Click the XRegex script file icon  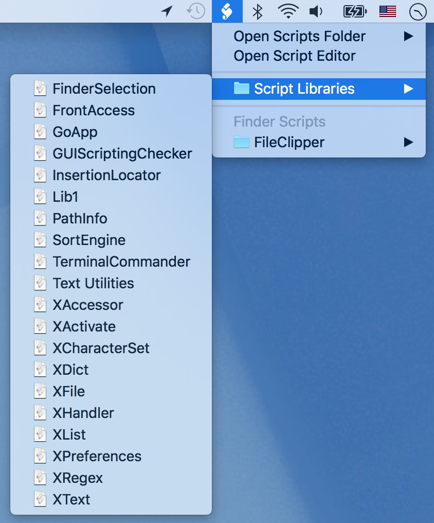click(x=40, y=478)
